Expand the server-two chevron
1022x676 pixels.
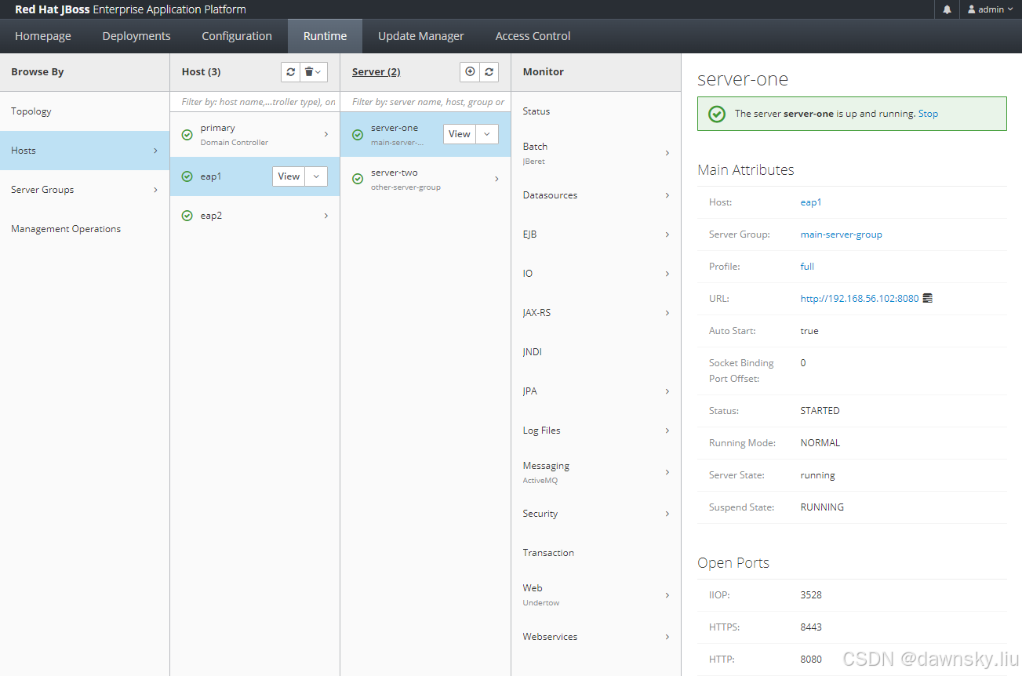497,179
